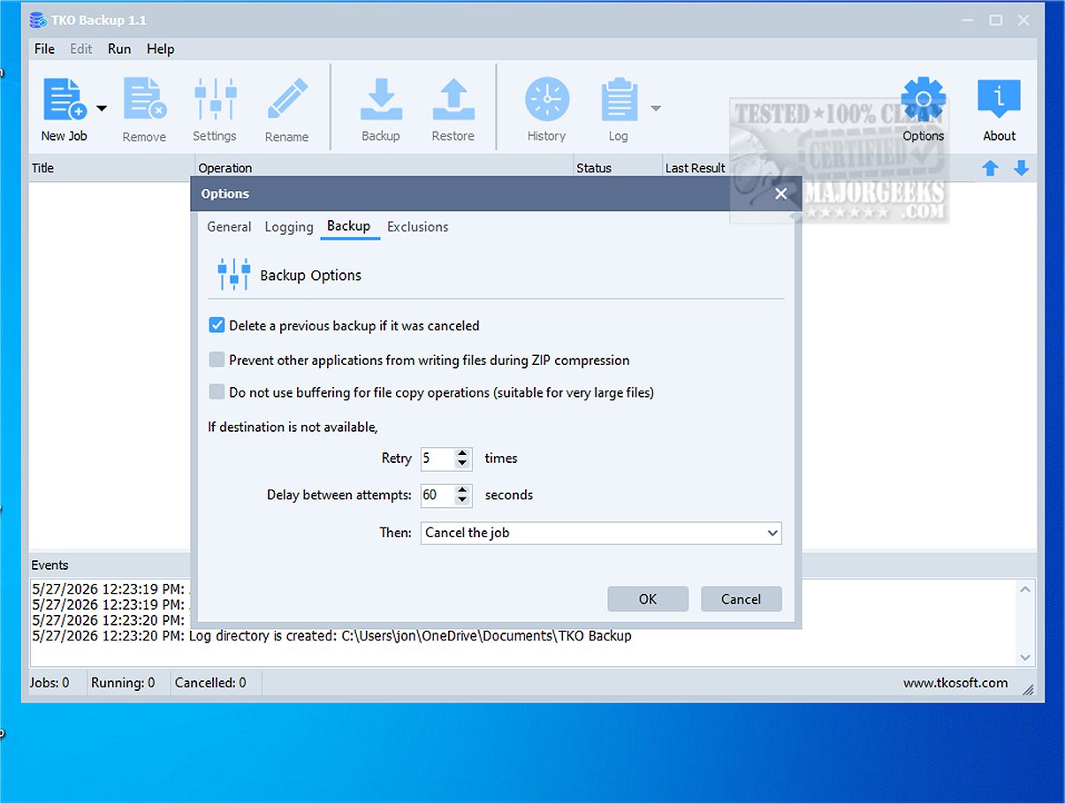Select the Backup tab in Options
The width and height of the screenshot is (1065, 804).
pos(349,227)
